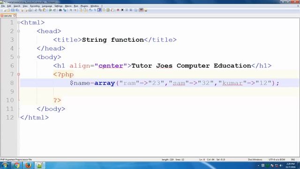Click 'Dos\Windows' in the status bar
This screenshot has height=169, width=300.
(x=255, y=160)
